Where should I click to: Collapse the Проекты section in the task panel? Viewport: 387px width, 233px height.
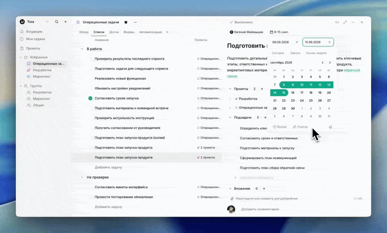[x=230, y=89]
